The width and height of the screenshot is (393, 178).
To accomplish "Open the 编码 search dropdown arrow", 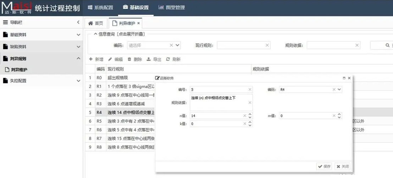I will pyautogui.click(x=177, y=45).
